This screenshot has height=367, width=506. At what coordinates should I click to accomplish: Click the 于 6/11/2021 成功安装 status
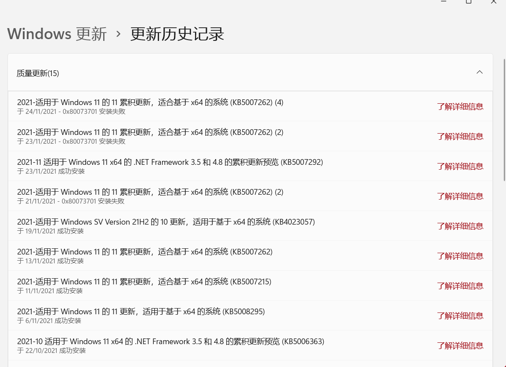pyautogui.click(x=49, y=321)
